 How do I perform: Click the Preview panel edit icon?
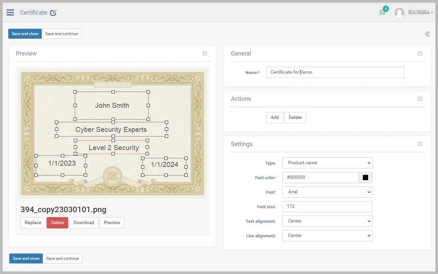[205, 54]
